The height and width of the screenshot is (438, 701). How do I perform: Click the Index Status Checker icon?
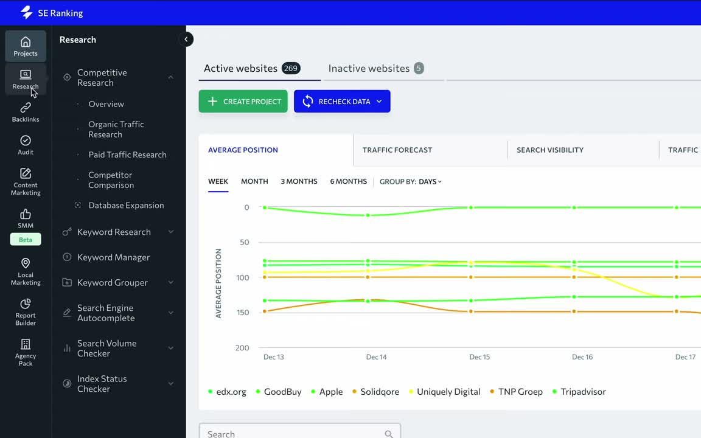click(x=67, y=383)
